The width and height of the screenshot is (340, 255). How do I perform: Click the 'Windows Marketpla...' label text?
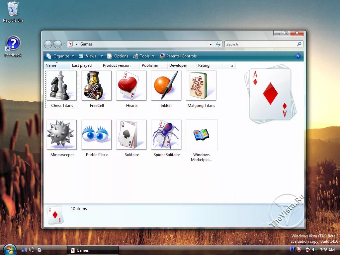[x=201, y=157]
